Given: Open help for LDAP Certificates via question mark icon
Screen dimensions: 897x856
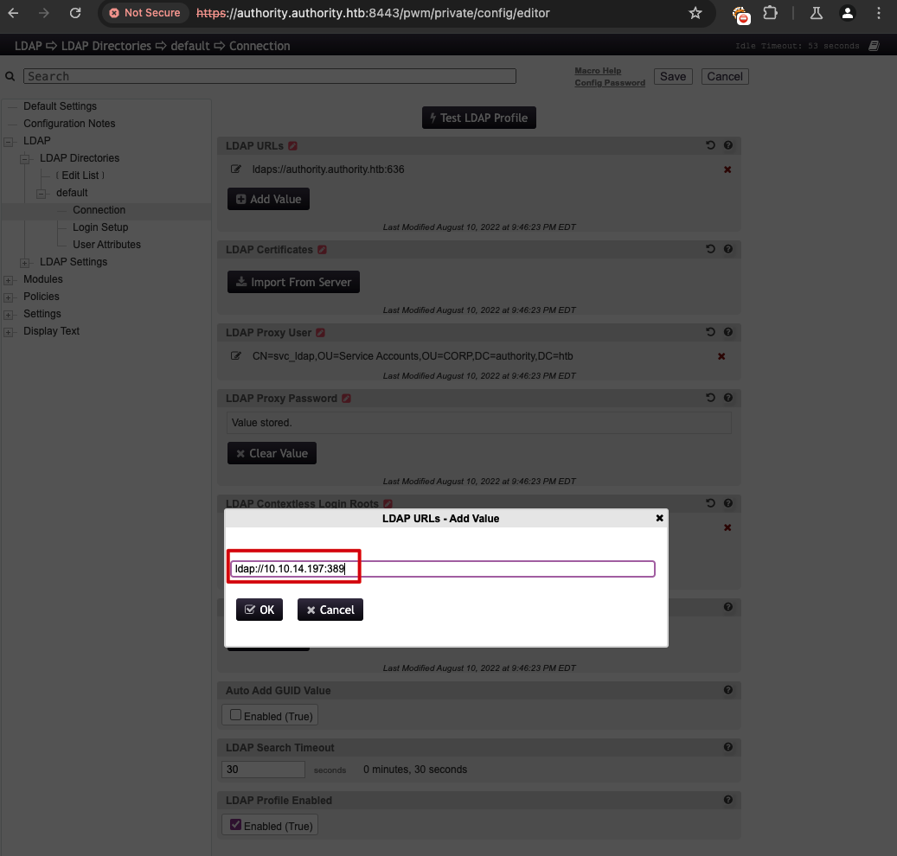Looking at the screenshot, I should [x=727, y=249].
